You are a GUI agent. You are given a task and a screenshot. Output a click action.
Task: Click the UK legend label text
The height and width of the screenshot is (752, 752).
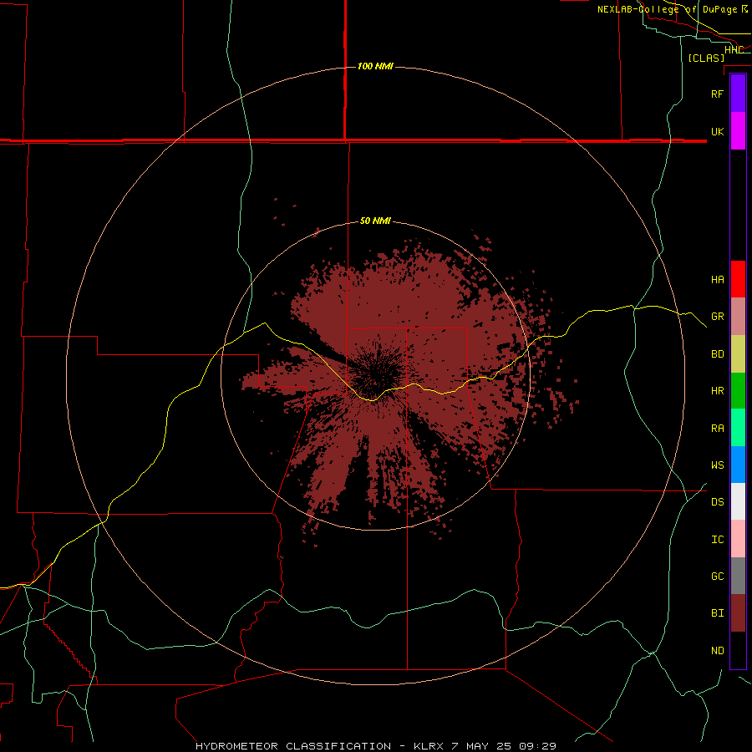click(718, 131)
